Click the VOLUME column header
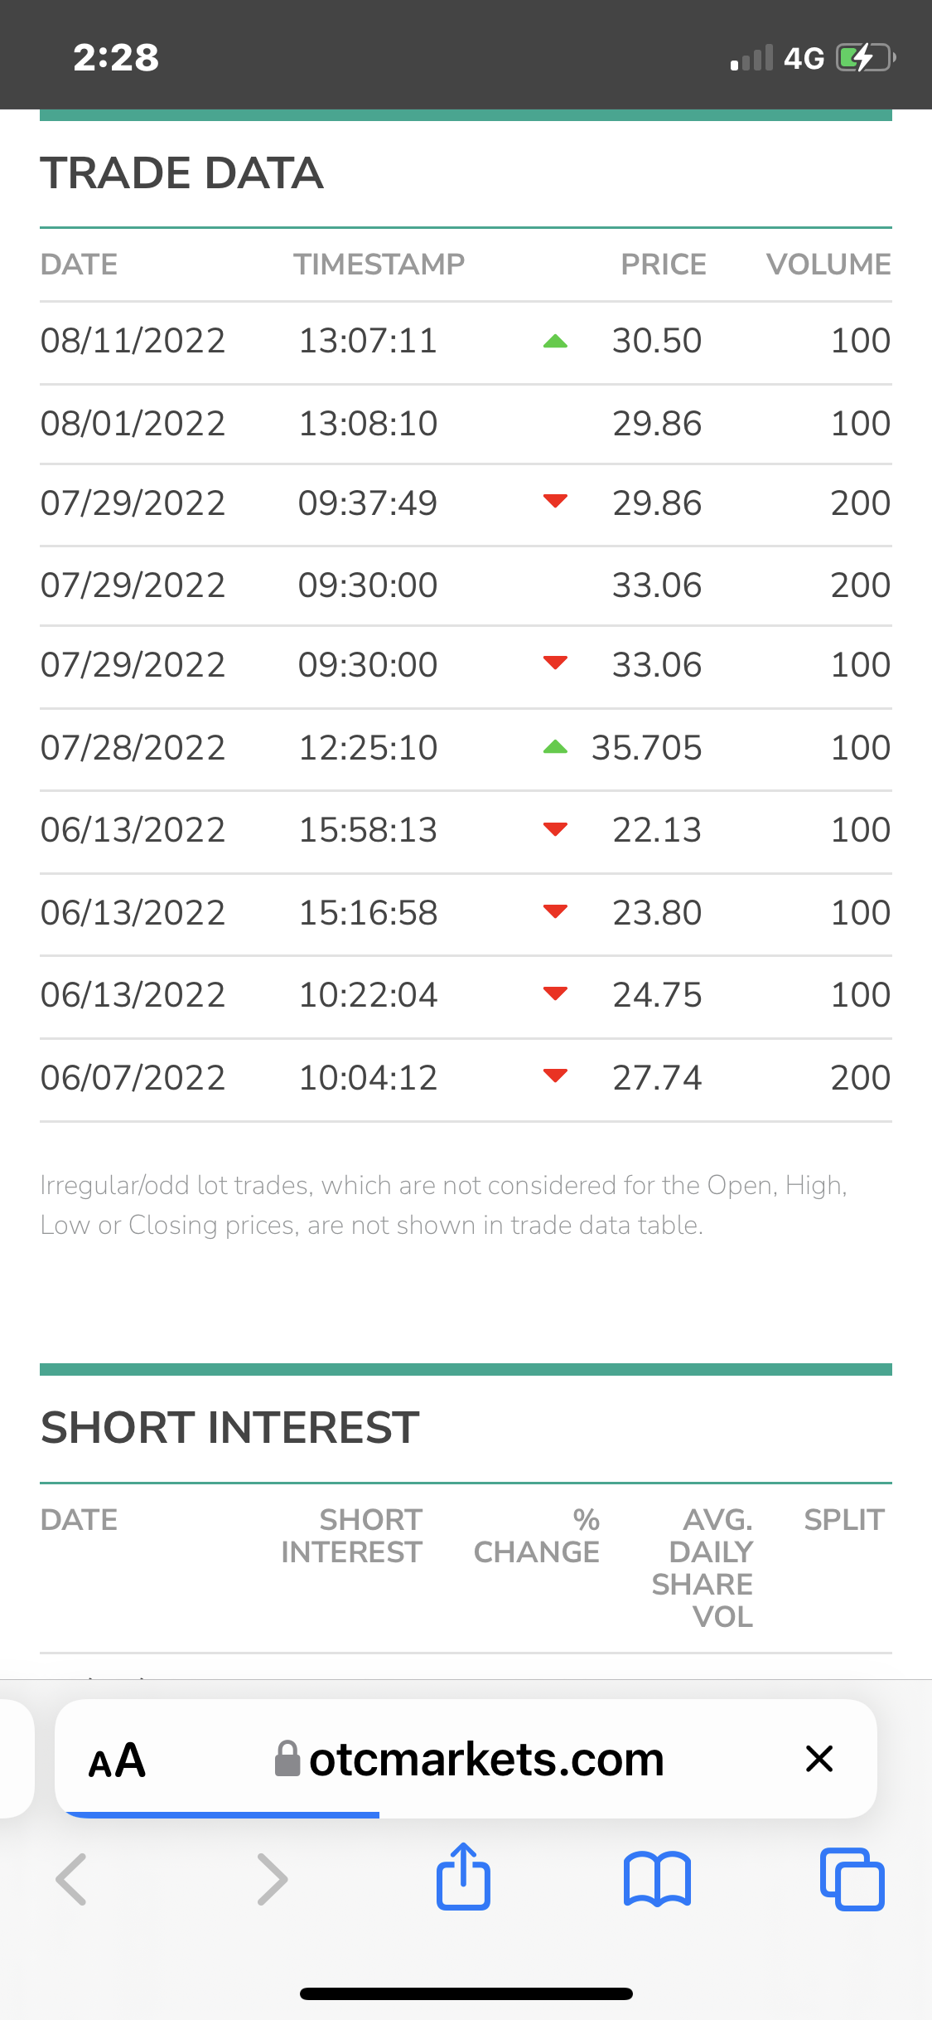The height and width of the screenshot is (2020, 932). pyautogui.click(x=828, y=265)
